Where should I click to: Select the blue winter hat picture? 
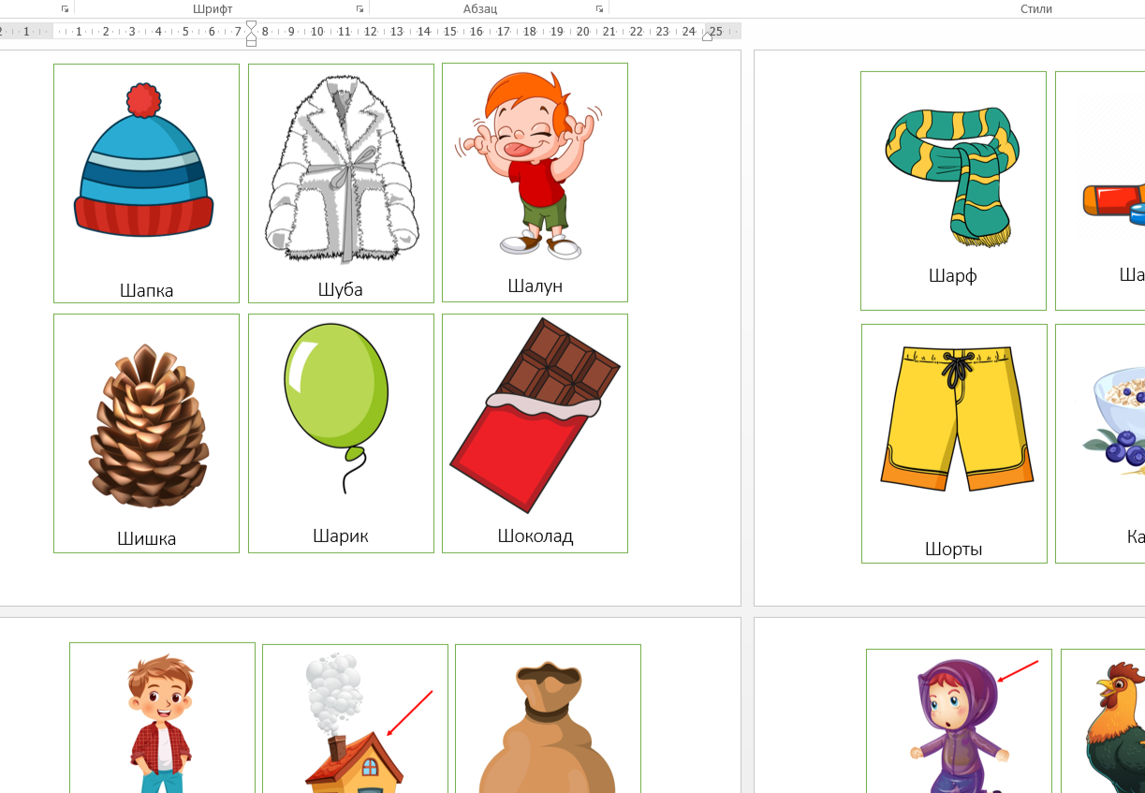(x=144, y=160)
